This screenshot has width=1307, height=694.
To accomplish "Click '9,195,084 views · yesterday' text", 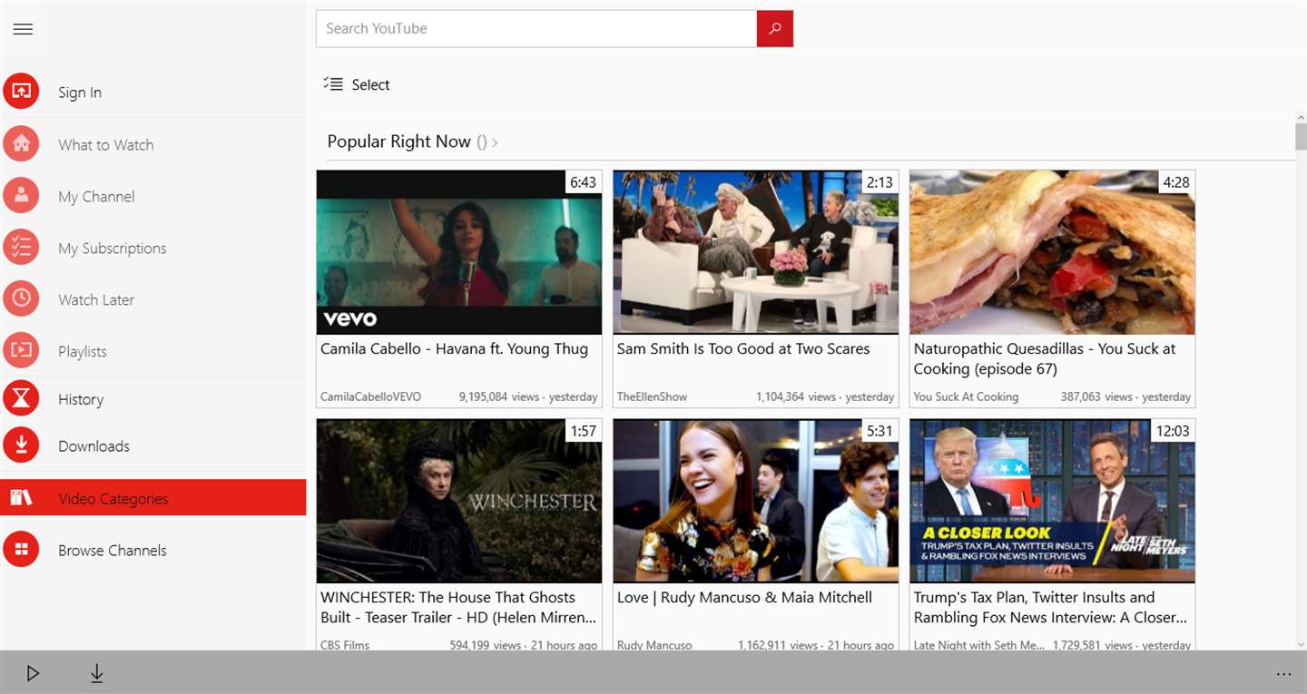I will point(528,396).
